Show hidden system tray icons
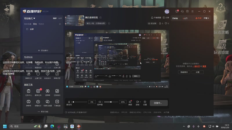Screen dimensions: 232x130 [x=184, y=126]
